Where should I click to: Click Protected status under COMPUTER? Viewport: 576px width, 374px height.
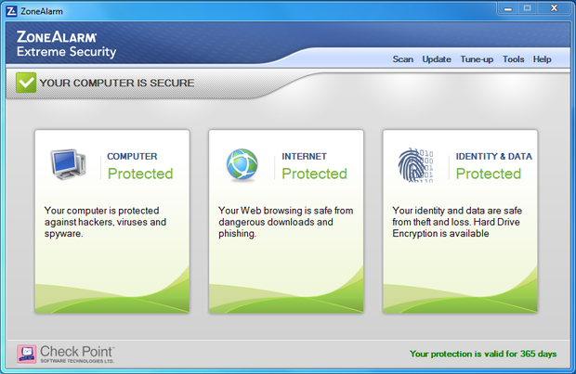click(x=140, y=174)
